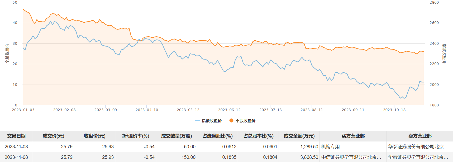Screen dimensions: 453x162
Task: Click the 成交价(元) column header
Action: (x=53, y=136)
